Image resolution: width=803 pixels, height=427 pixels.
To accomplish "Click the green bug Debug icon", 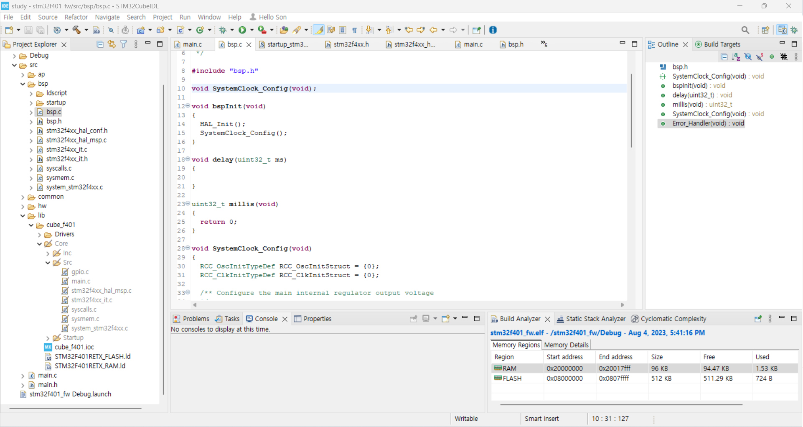I will 223,30.
